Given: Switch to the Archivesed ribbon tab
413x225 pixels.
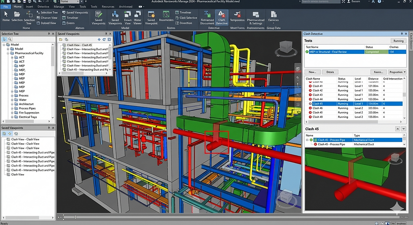Looking at the screenshot, I should pos(126,7).
